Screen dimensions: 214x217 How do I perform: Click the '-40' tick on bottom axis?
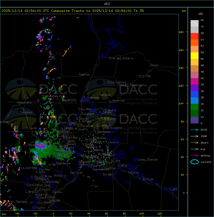tap(17, 214)
